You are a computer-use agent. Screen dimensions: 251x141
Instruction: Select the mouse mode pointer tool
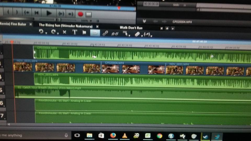coord(125,33)
